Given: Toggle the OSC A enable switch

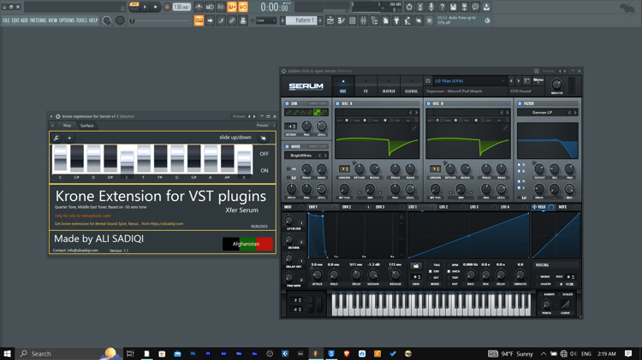Looking at the screenshot, I should 338,103.
